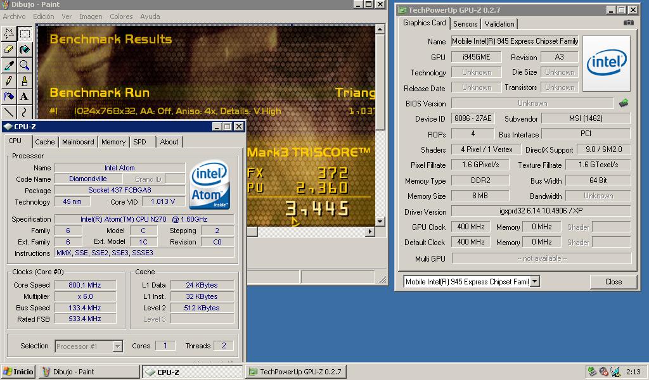649x380 pixels.
Task: Open the Memory tab in CPU-Z
Action: pyautogui.click(x=113, y=142)
